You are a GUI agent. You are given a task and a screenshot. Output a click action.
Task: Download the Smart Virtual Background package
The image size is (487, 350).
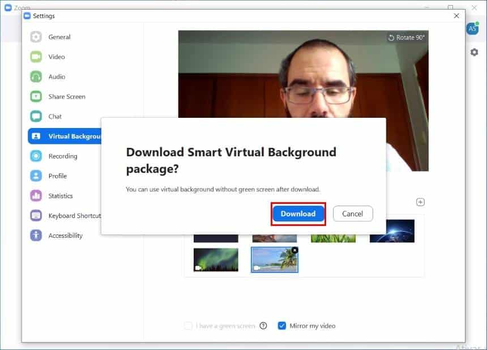(298, 214)
